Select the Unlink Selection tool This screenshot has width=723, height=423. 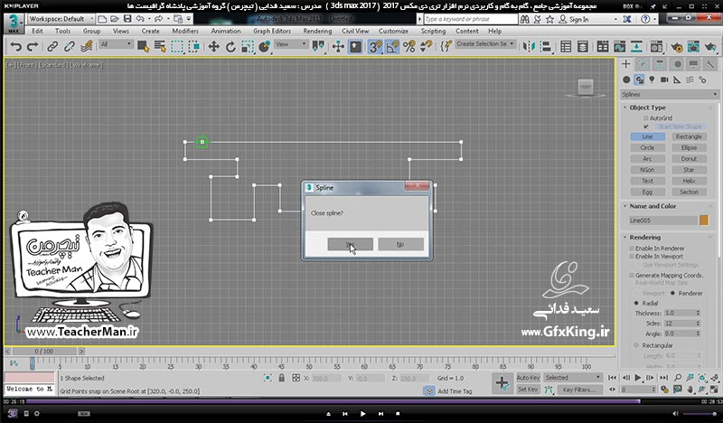coord(70,47)
